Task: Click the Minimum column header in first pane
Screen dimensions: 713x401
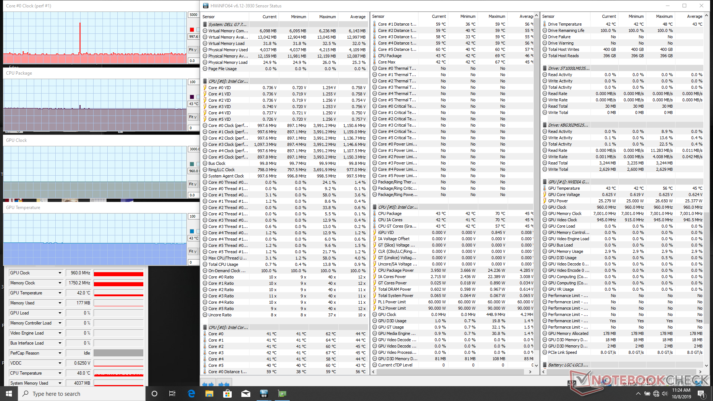Action: (293, 17)
